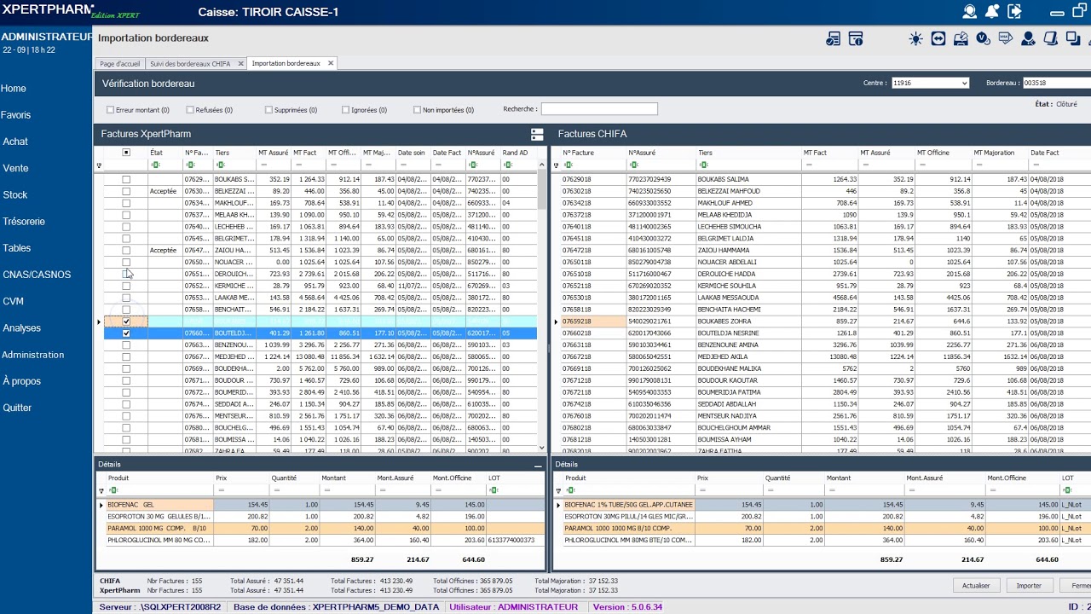The width and height of the screenshot is (1091, 614).
Task: Click LOT filter icon in CHIFA Détails
Action: pyautogui.click(x=1067, y=490)
